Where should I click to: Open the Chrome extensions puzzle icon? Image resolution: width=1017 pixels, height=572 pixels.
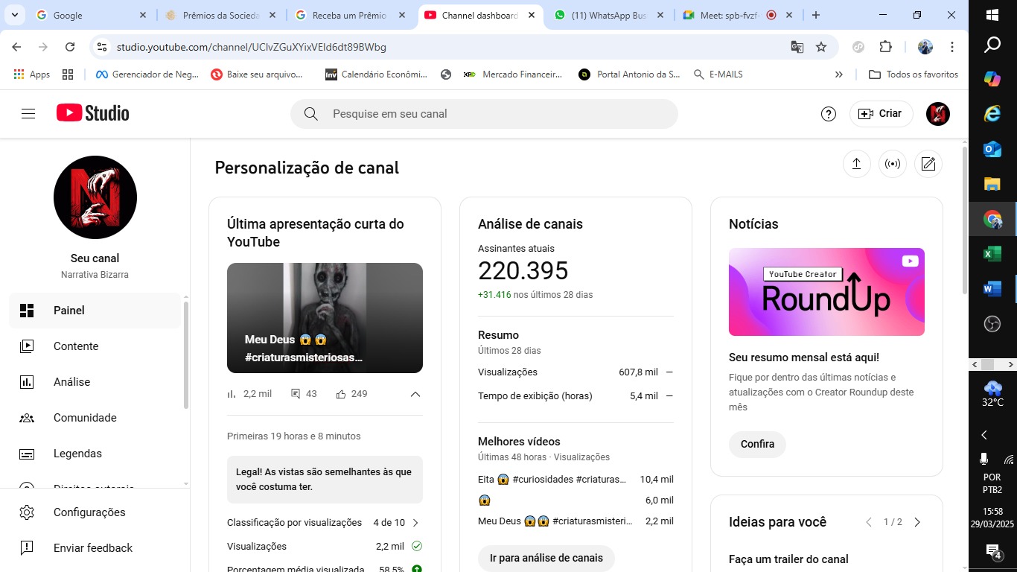click(x=885, y=47)
